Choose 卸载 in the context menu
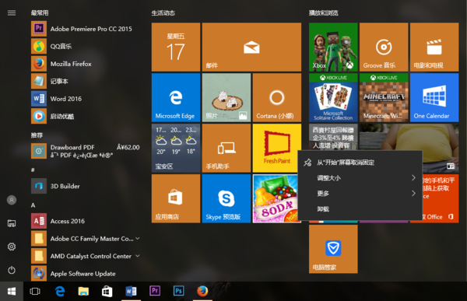 (360, 209)
